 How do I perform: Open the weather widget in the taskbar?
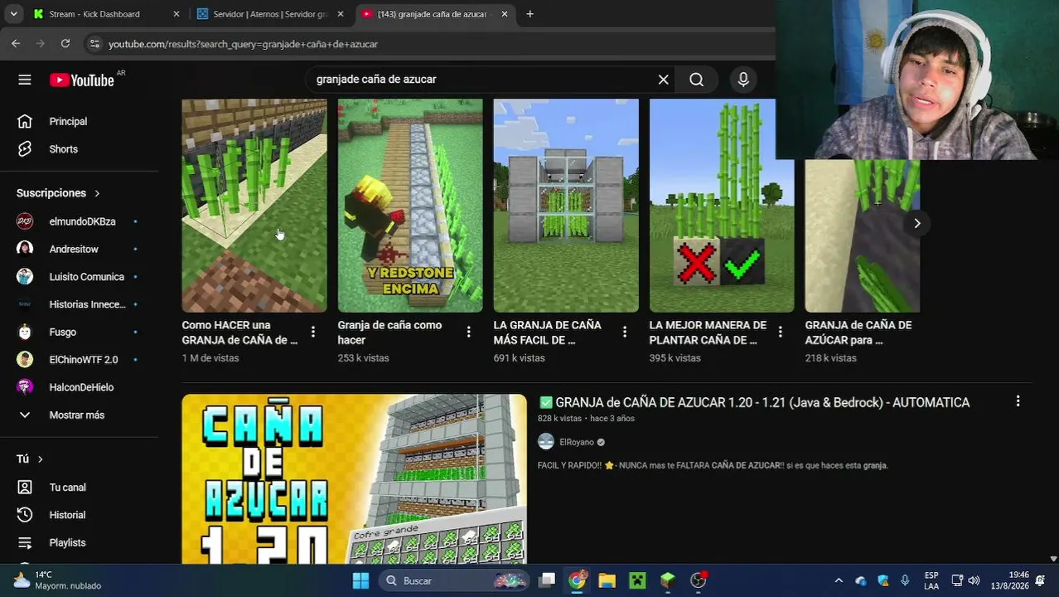(x=57, y=580)
